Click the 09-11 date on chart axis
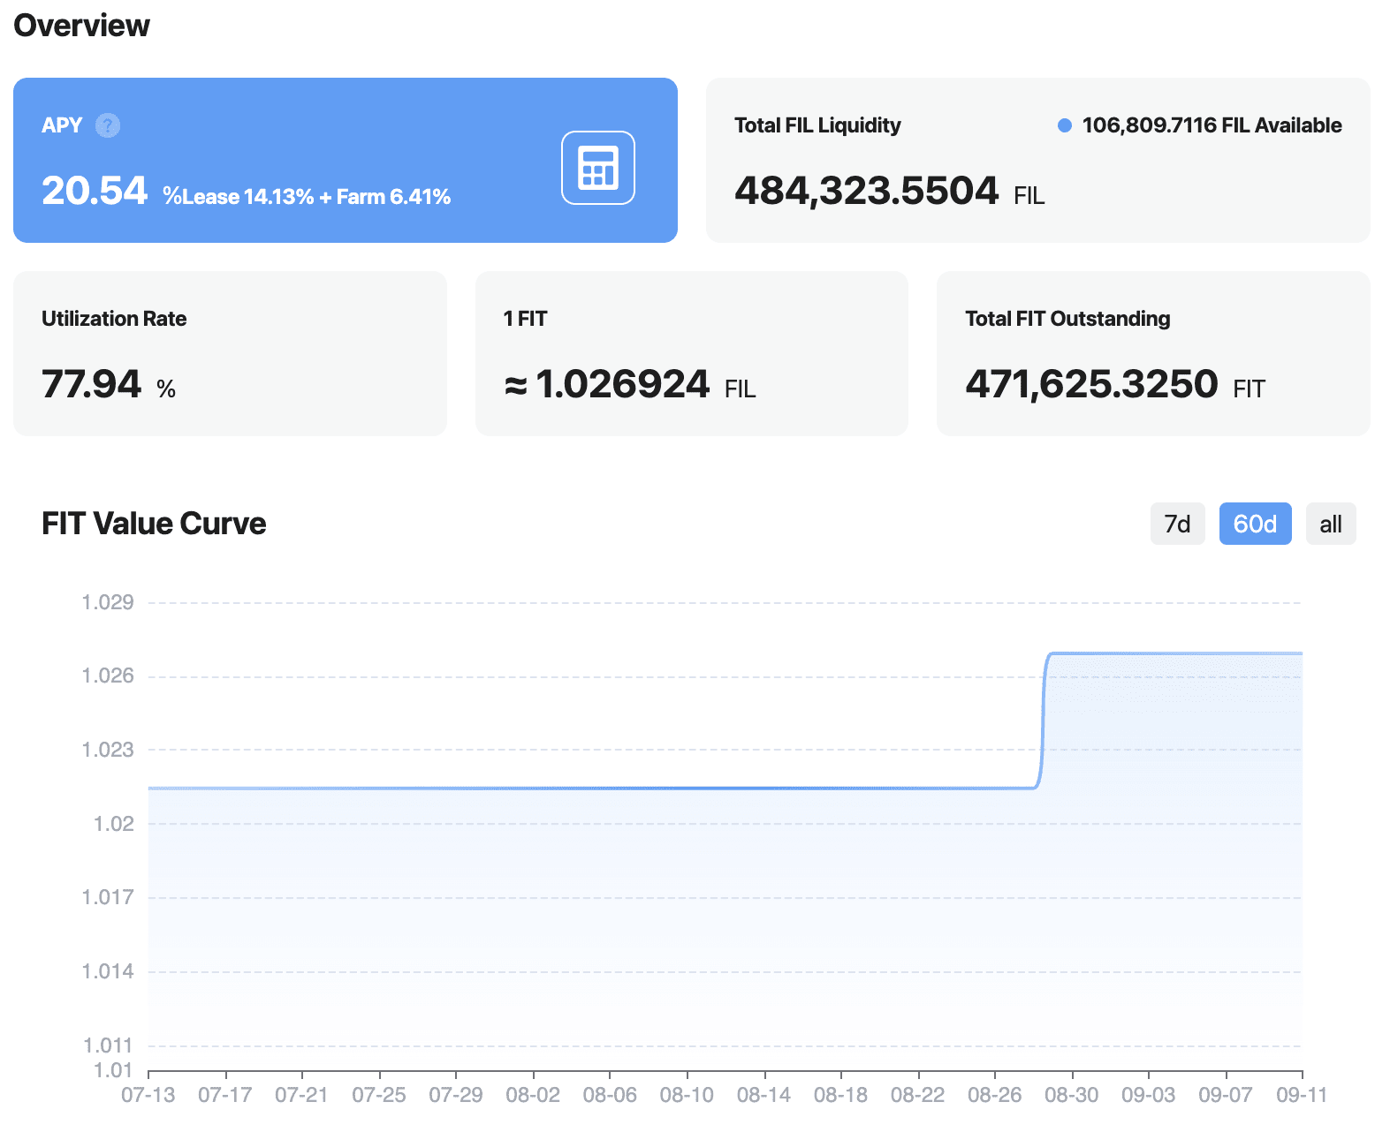Screen dimensions: 1375x1132 coord(1301,1095)
